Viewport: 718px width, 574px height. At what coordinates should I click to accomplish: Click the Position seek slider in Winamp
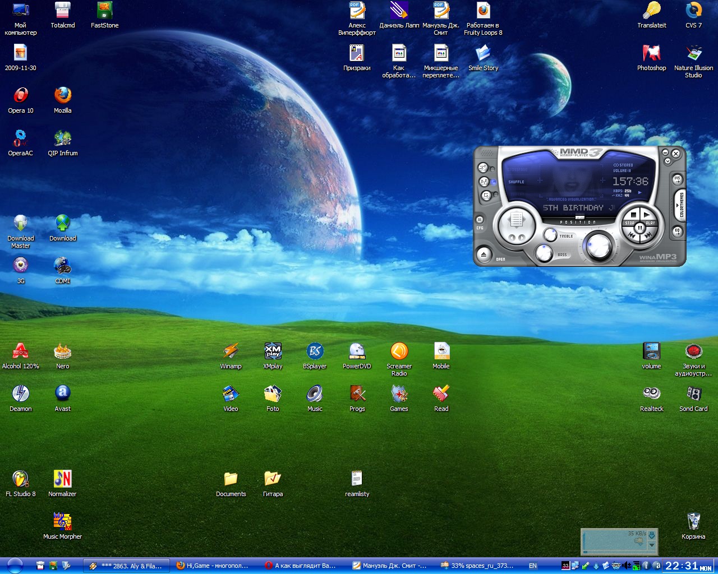(579, 217)
